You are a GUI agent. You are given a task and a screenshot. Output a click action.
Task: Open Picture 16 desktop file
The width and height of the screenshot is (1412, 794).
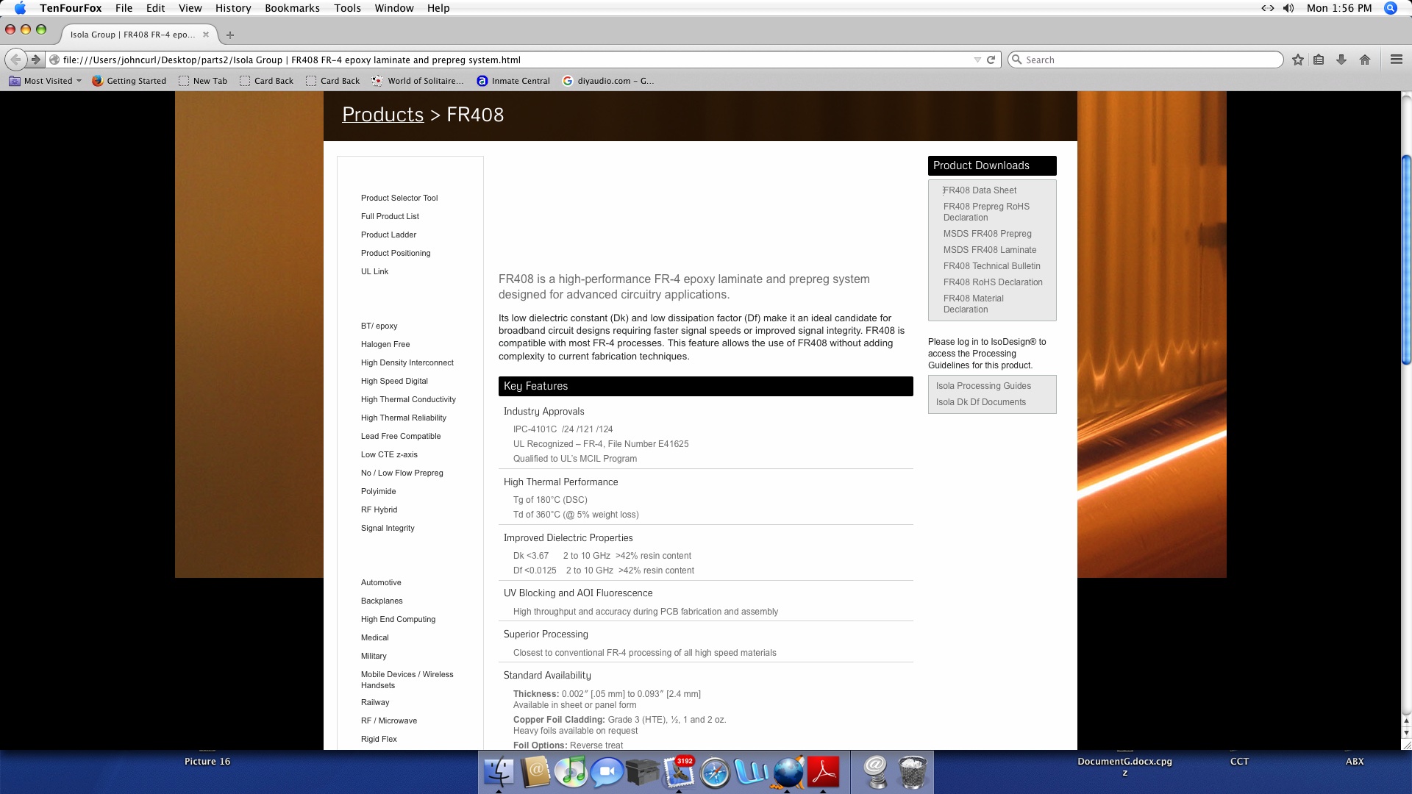[207, 762]
